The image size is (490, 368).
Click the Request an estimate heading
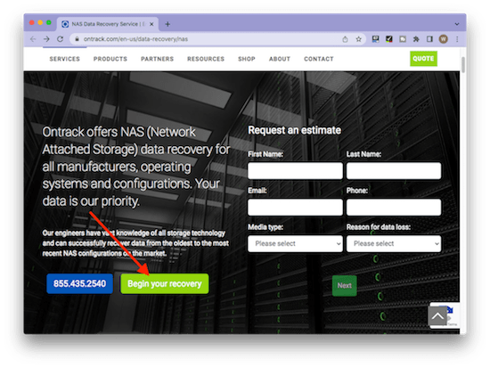[x=294, y=130]
